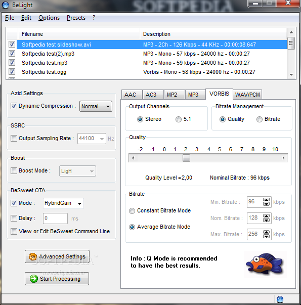The height and width of the screenshot is (305, 301).
Task: Click Advanced Settings button
Action: (57, 256)
